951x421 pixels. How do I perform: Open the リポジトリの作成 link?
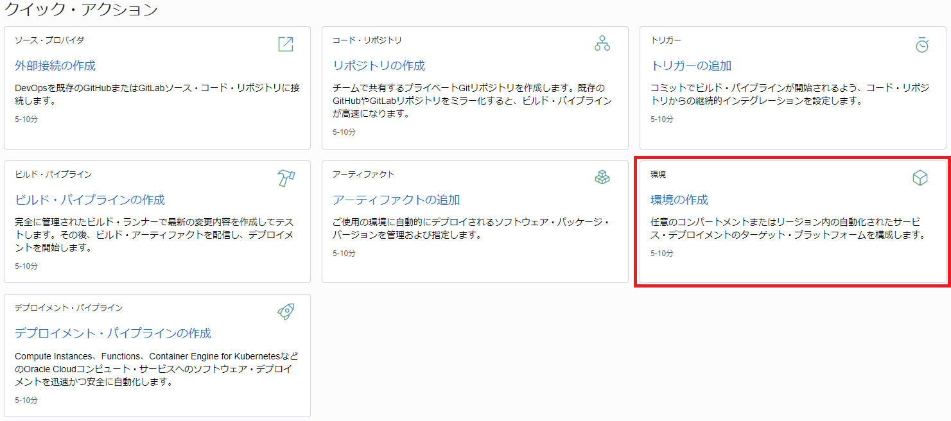[x=378, y=66]
